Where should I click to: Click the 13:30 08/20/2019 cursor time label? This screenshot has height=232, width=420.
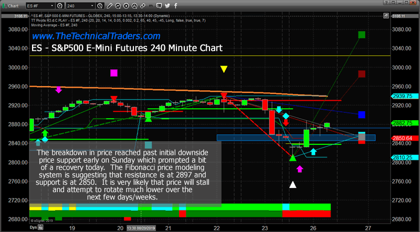click(141, 228)
